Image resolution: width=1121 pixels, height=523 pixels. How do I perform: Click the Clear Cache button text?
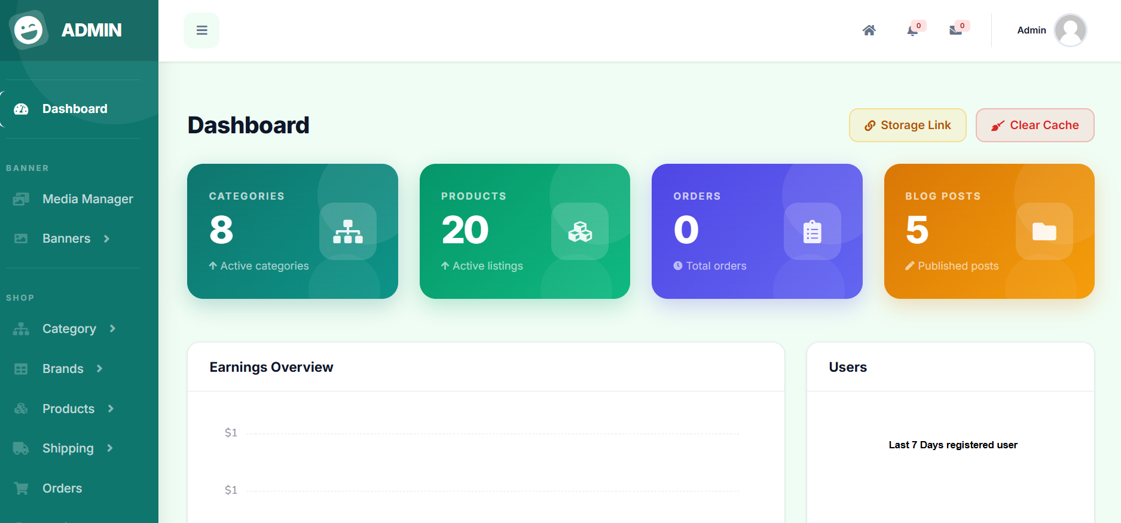tap(1044, 125)
